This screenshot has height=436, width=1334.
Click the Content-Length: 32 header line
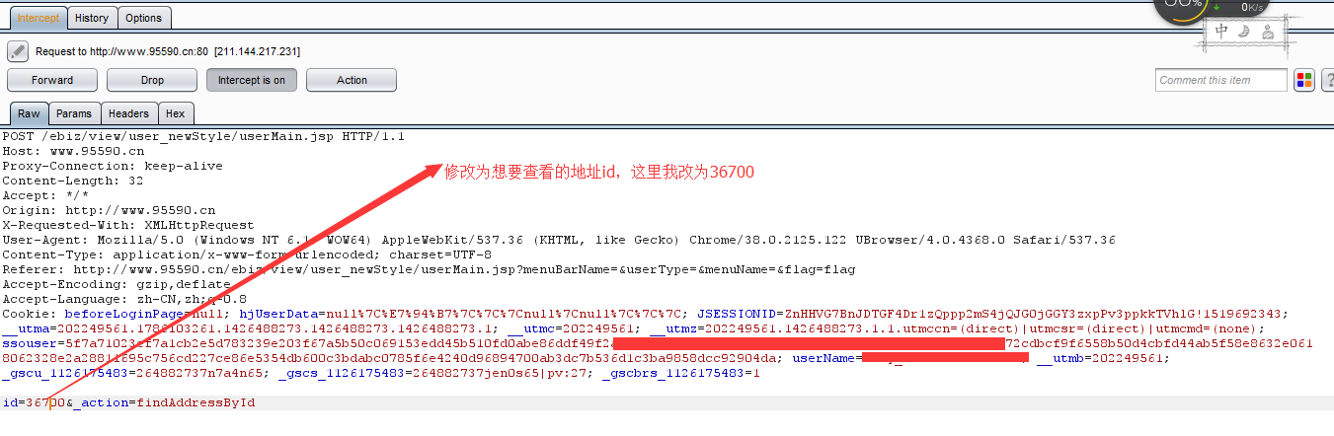(73, 181)
